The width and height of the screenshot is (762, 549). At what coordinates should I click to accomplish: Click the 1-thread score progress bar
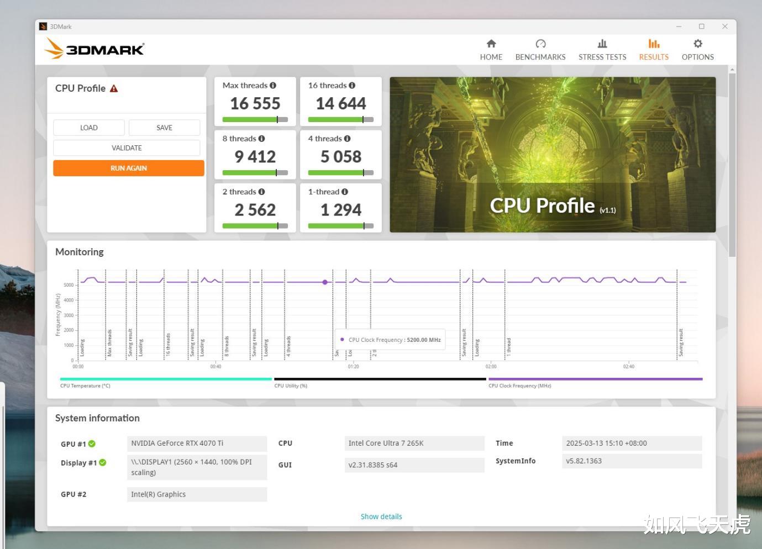coord(341,225)
